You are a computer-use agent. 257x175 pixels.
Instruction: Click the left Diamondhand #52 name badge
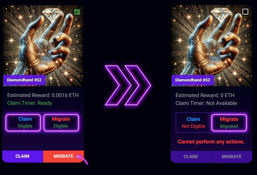pyautogui.click(x=24, y=80)
